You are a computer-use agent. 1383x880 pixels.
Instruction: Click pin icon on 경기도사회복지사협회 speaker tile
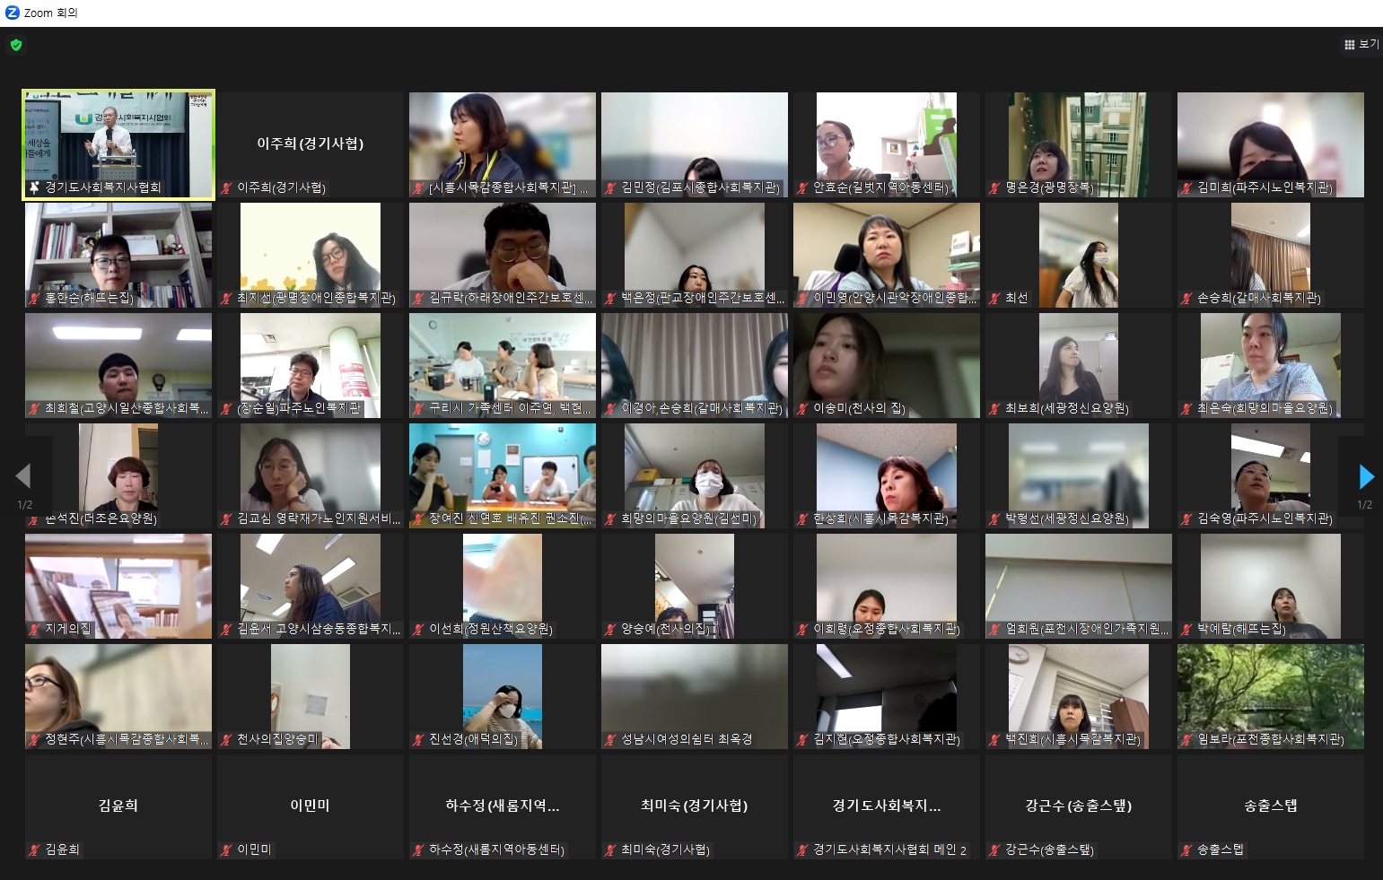click(34, 187)
